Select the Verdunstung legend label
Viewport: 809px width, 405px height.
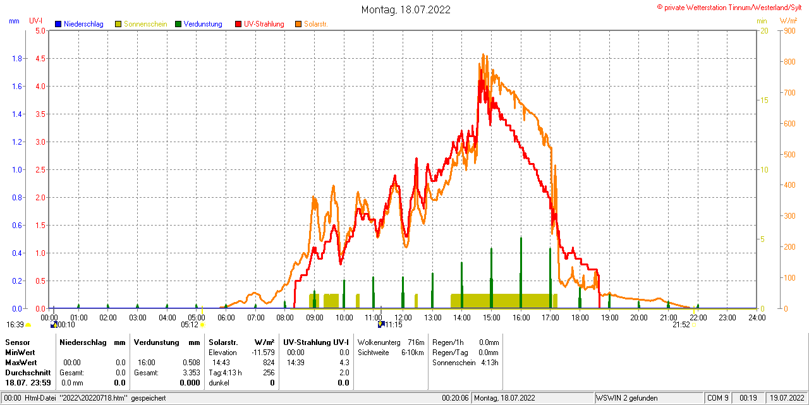click(203, 24)
